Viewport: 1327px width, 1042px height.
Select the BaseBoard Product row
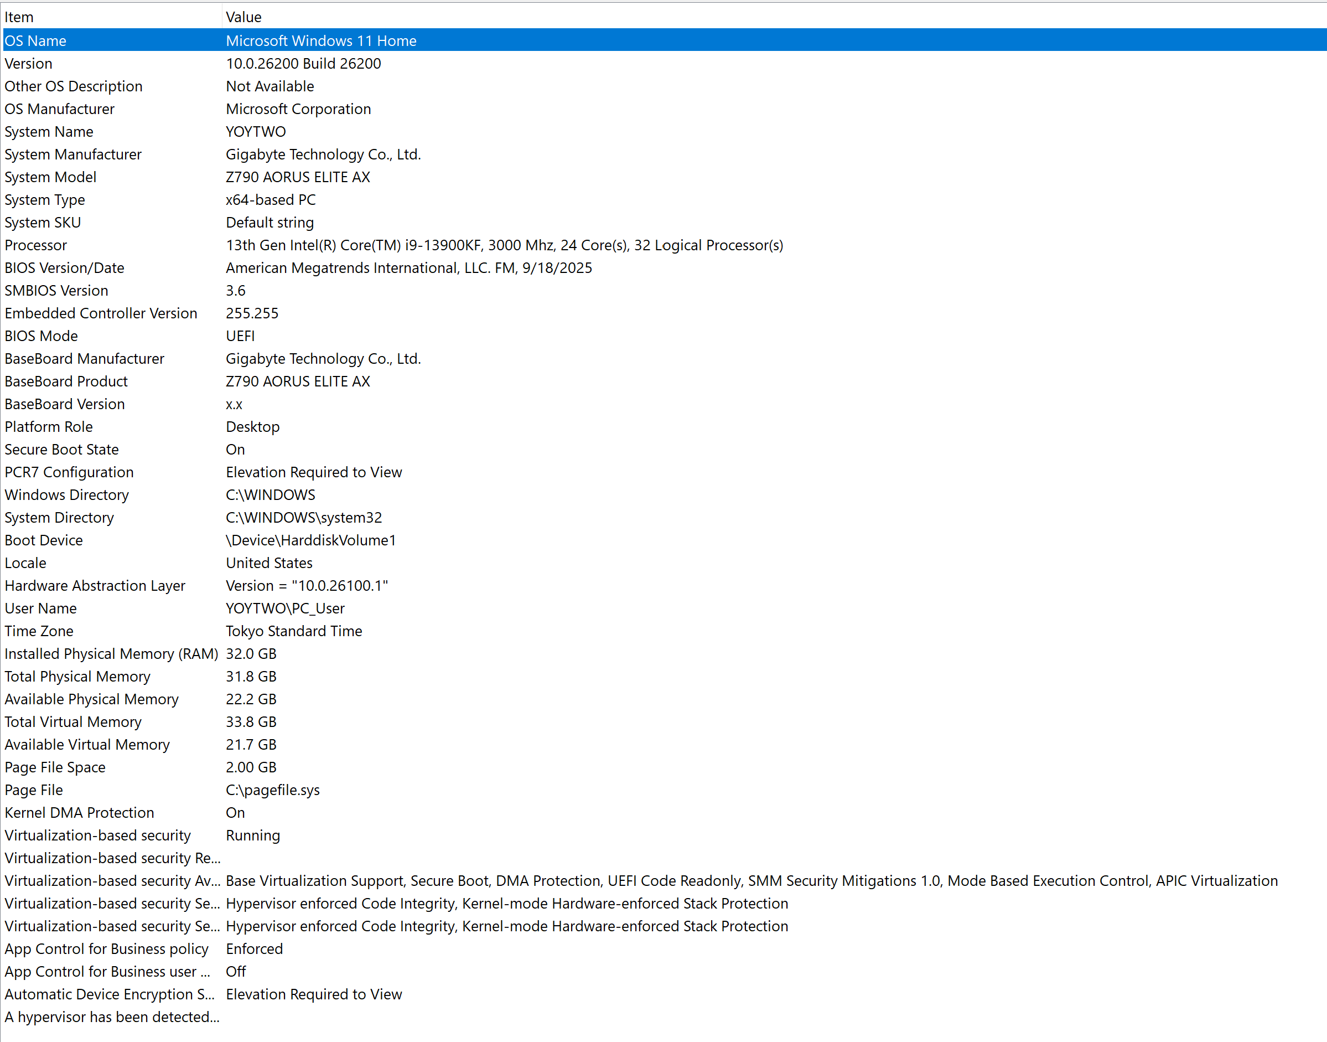click(x=66, y=381)
